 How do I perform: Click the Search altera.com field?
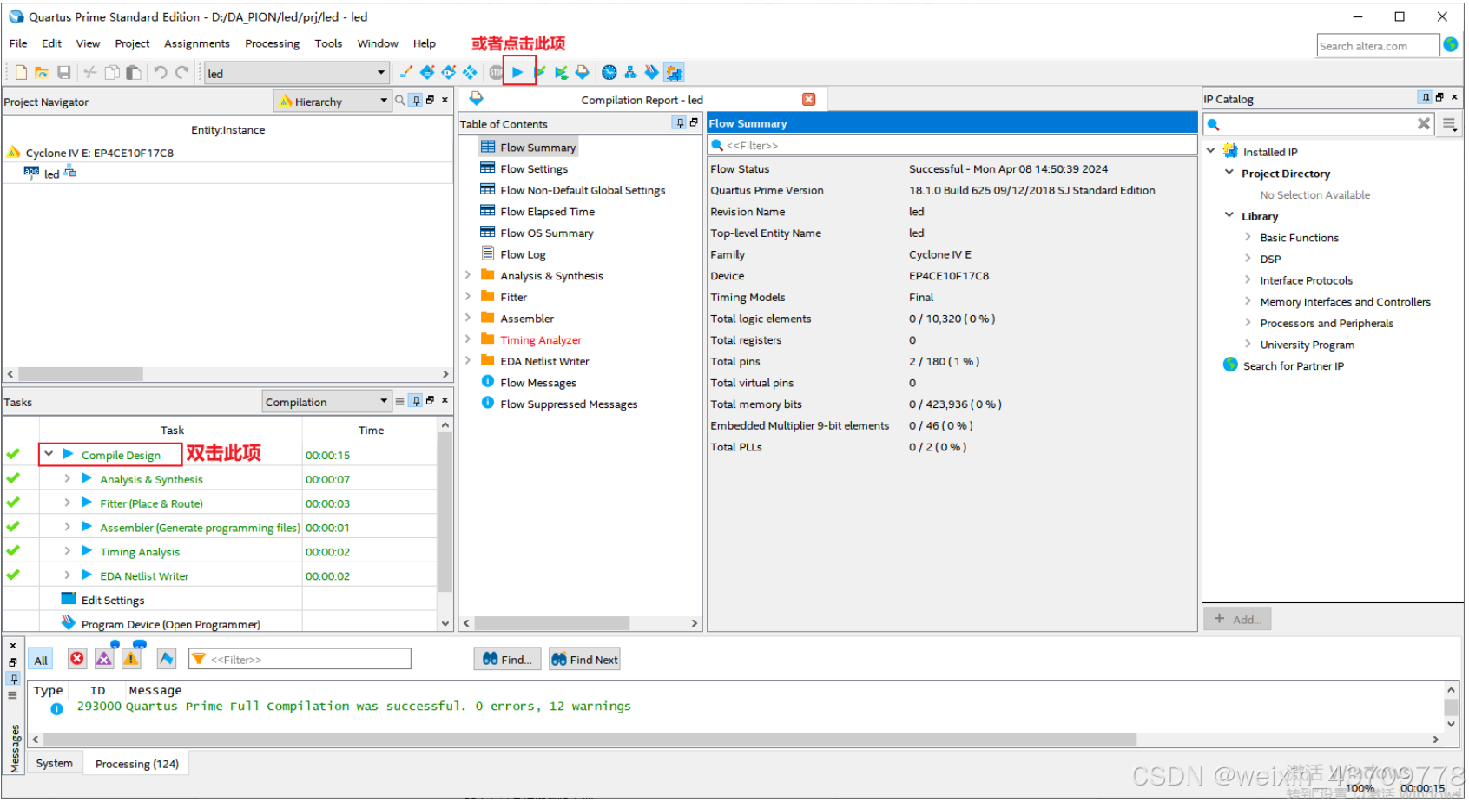click(x=1378, y=45)
